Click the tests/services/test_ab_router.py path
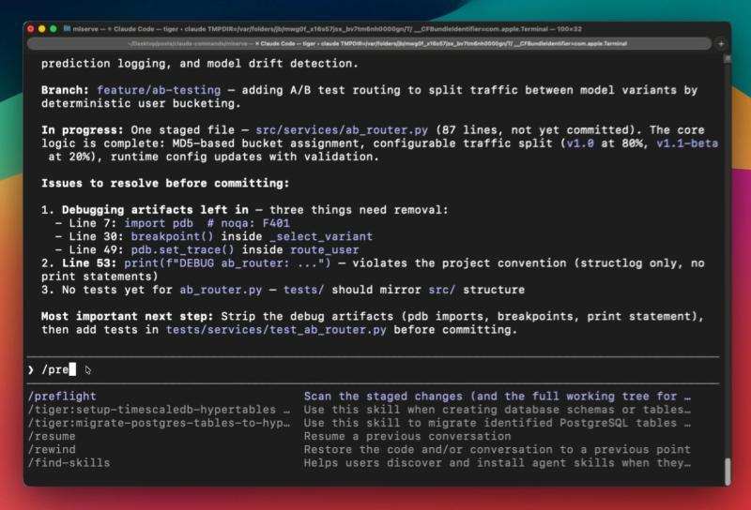751x510 pixels. coord(275,330)
